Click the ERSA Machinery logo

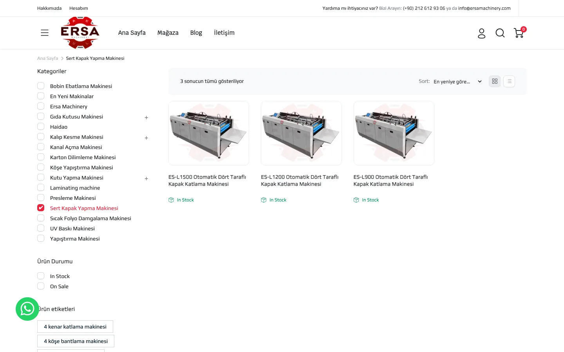[x=80, y=33]
